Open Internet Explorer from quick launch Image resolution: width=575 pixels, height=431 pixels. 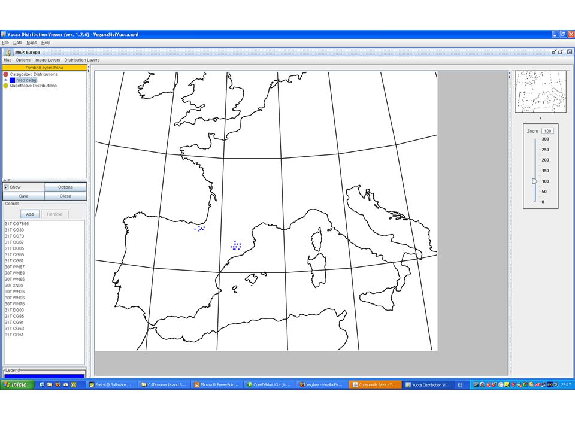point(41,384)
